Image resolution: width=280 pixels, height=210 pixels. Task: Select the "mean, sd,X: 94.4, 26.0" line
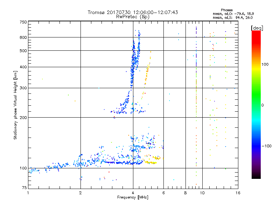[233, 17]
